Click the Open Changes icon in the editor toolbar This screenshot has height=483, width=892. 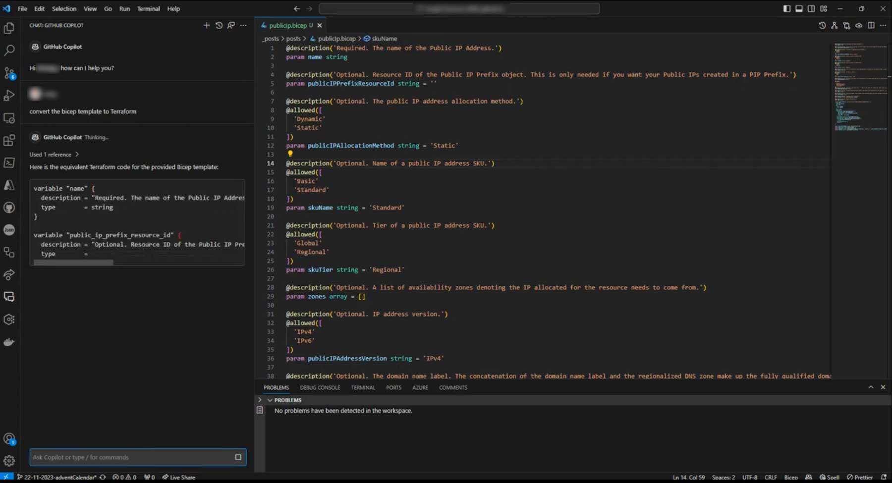tap(846, 25)
